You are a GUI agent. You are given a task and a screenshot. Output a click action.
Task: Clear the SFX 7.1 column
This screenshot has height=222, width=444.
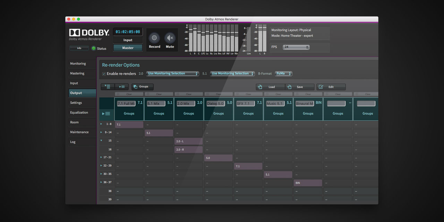248,94
